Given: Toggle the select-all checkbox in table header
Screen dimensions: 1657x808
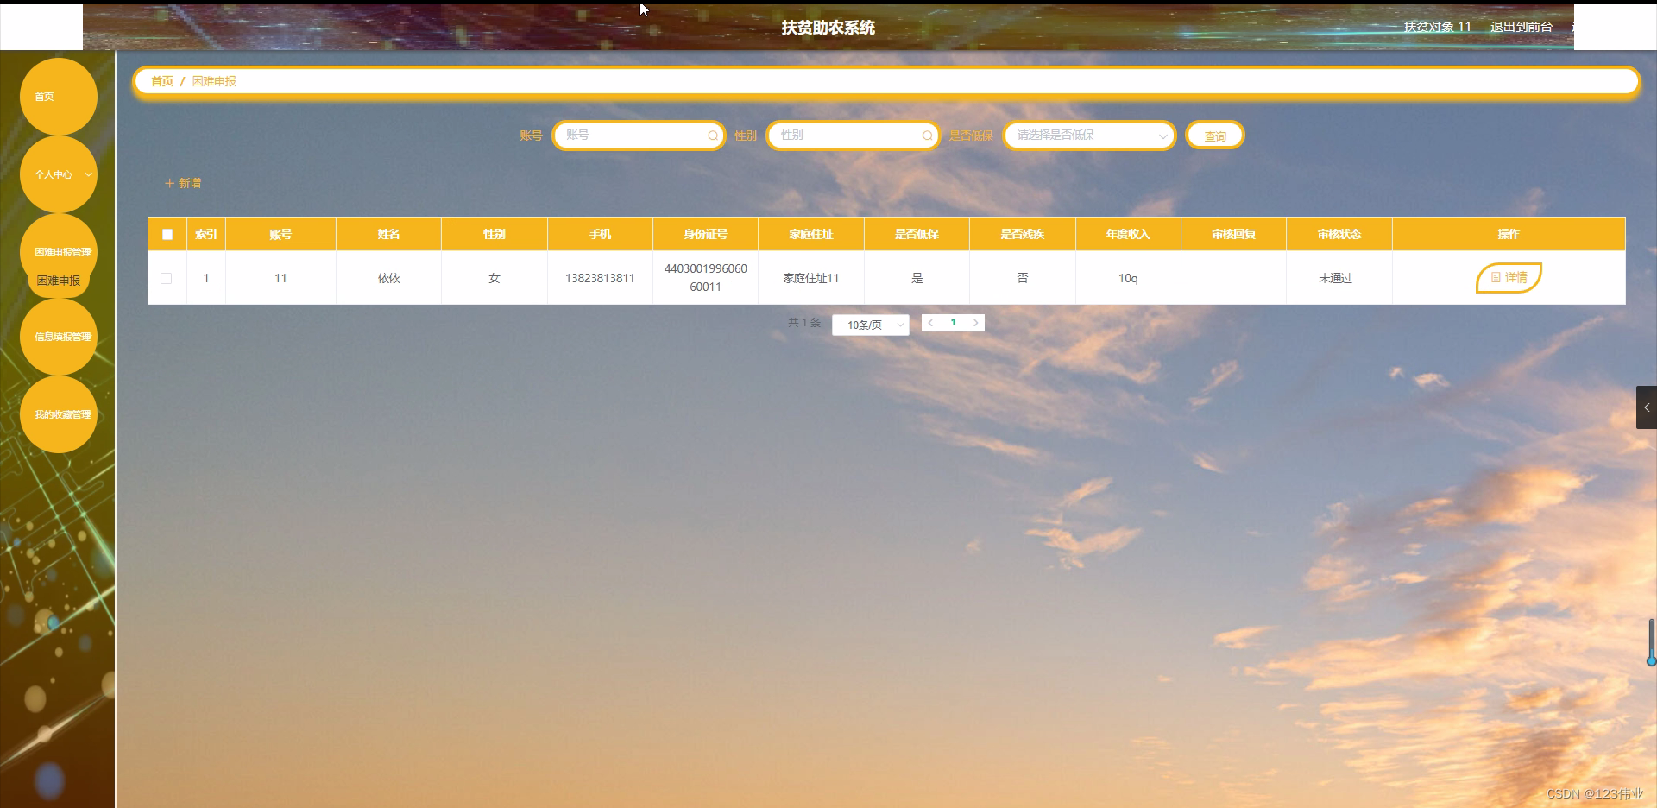Looking at the screenshot, I should pos(167,235).
